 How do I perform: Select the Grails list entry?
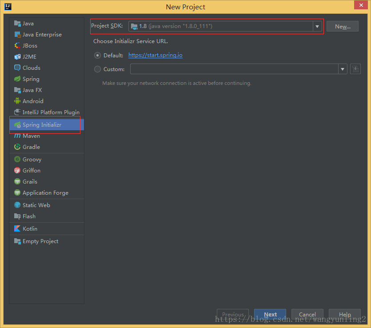click(x=47, y=181)
